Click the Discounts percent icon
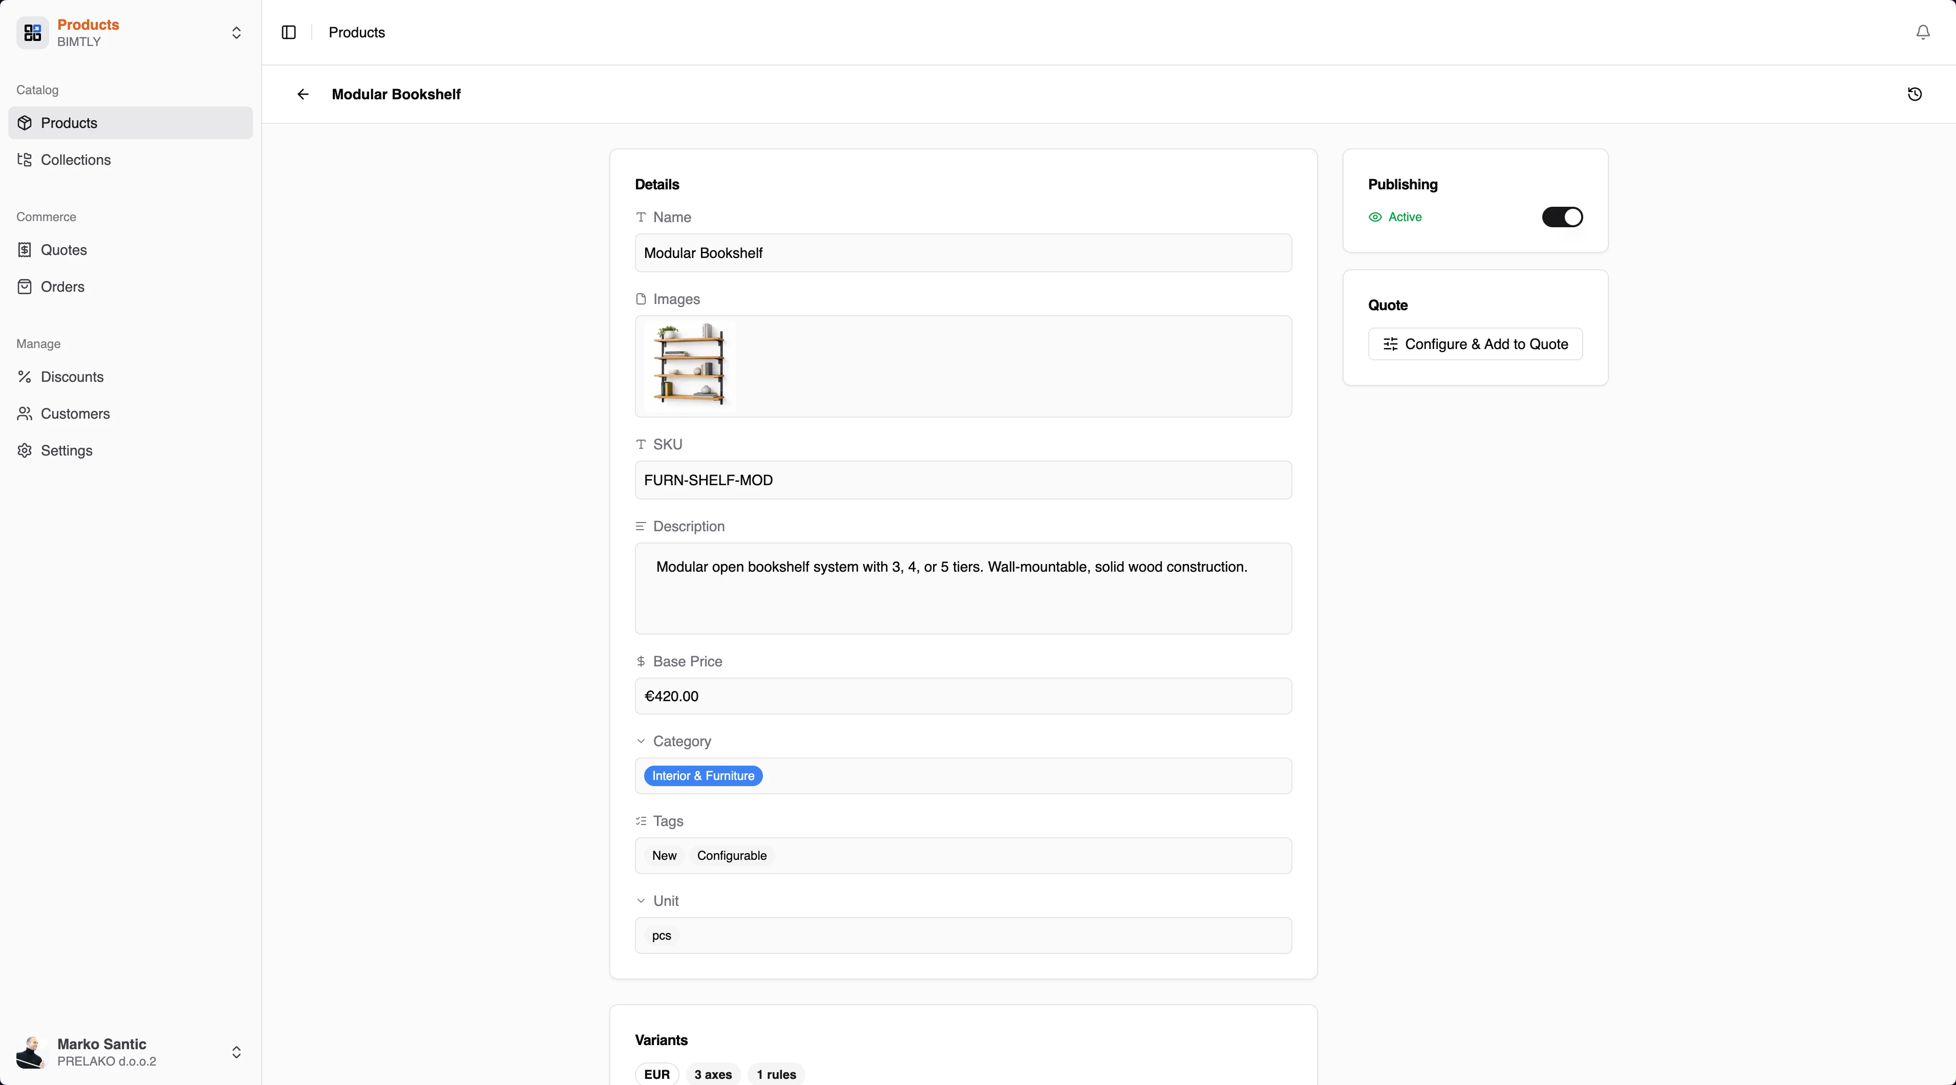1956x1085 pixels. click(x=24, y=376)
